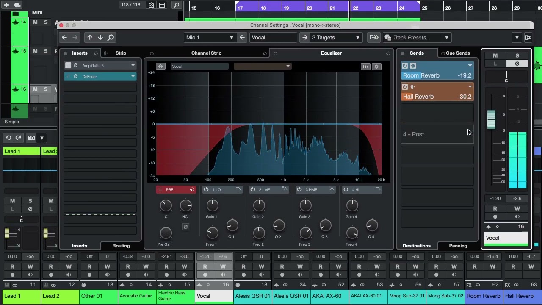
Task: Bypass the AmpliTube 5 insert
Action: click(x=68, y=65)
